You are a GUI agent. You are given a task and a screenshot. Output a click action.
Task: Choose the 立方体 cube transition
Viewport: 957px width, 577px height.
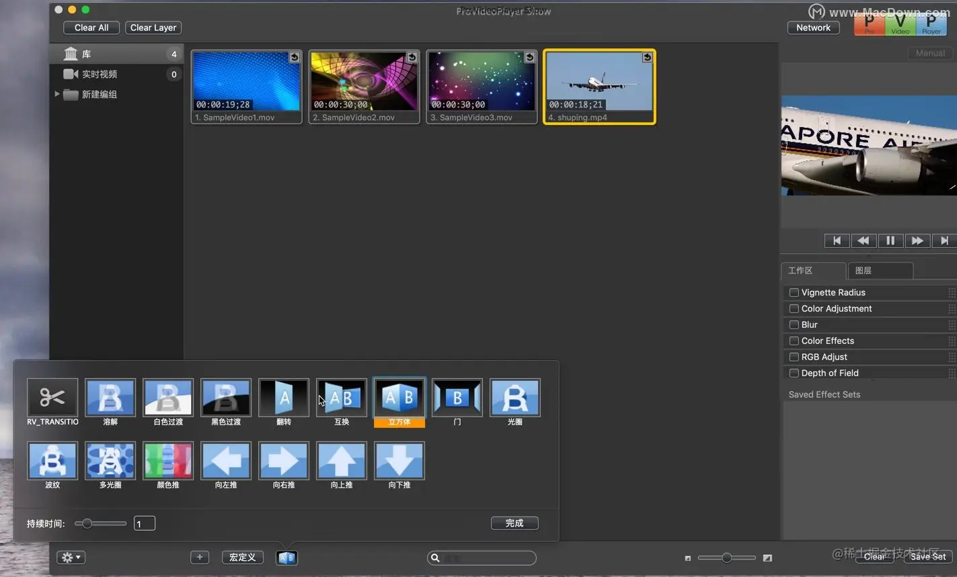399,397
